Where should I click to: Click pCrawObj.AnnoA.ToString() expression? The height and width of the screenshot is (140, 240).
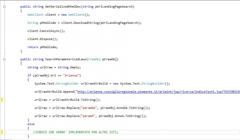coord(121,116)
